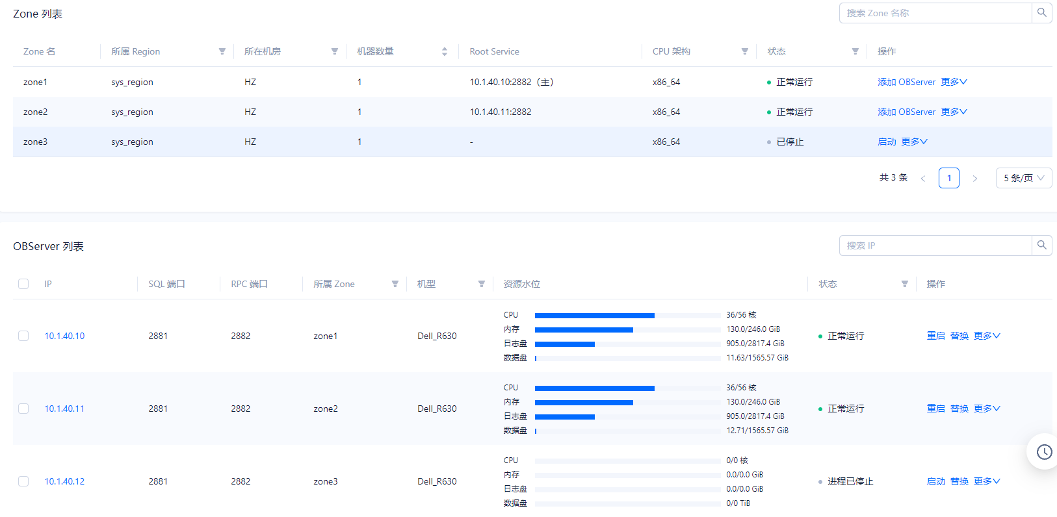Check the 10.1.40.10 server row checkbox
Image resolution: width=1057 pixels, height=517 pixels.
tap(23, 336)
